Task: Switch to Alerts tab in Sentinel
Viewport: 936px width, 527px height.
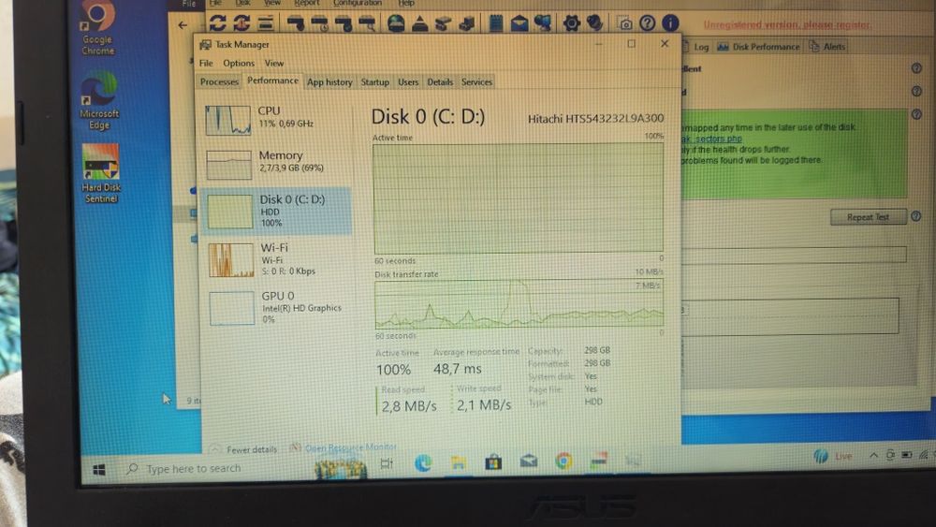Action: tap(827, 47)
